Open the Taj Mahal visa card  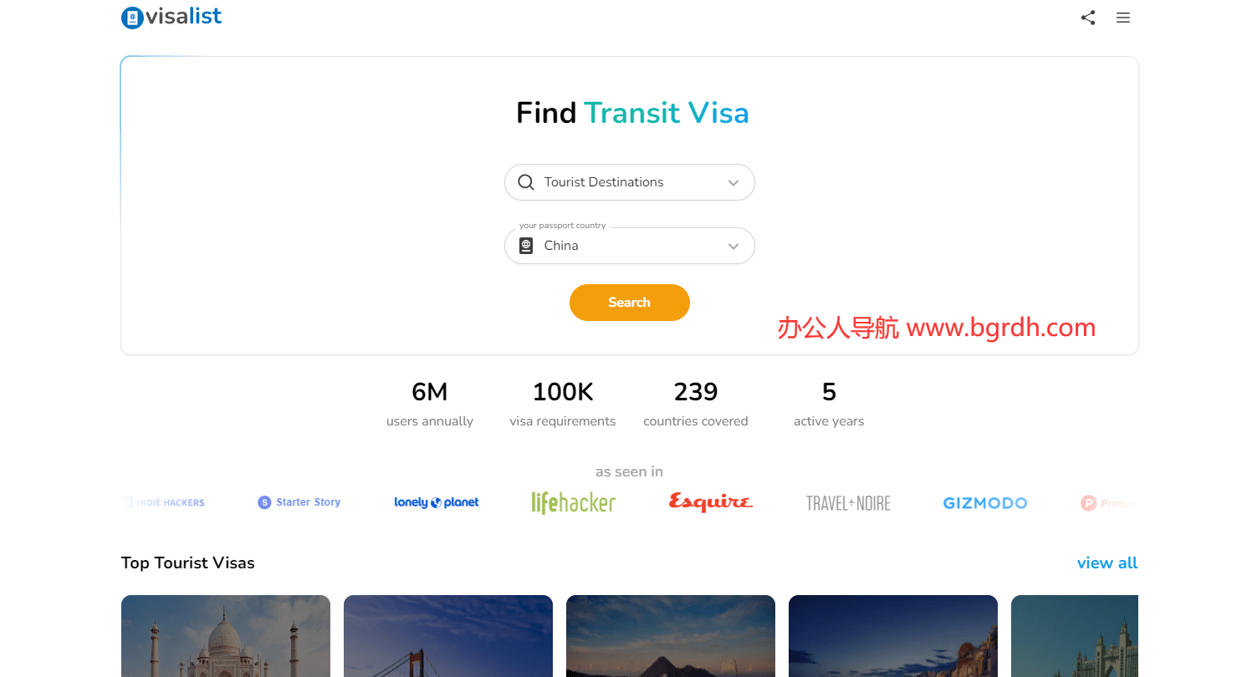pos(226,635)
